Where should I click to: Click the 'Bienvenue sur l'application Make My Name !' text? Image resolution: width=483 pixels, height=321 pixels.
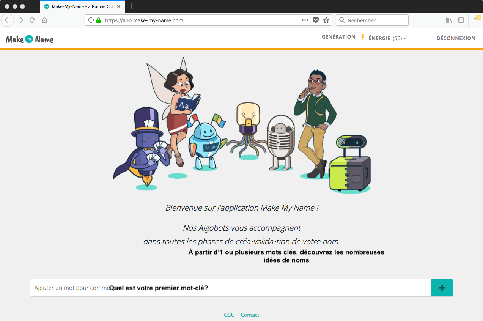tap(242, 208)
